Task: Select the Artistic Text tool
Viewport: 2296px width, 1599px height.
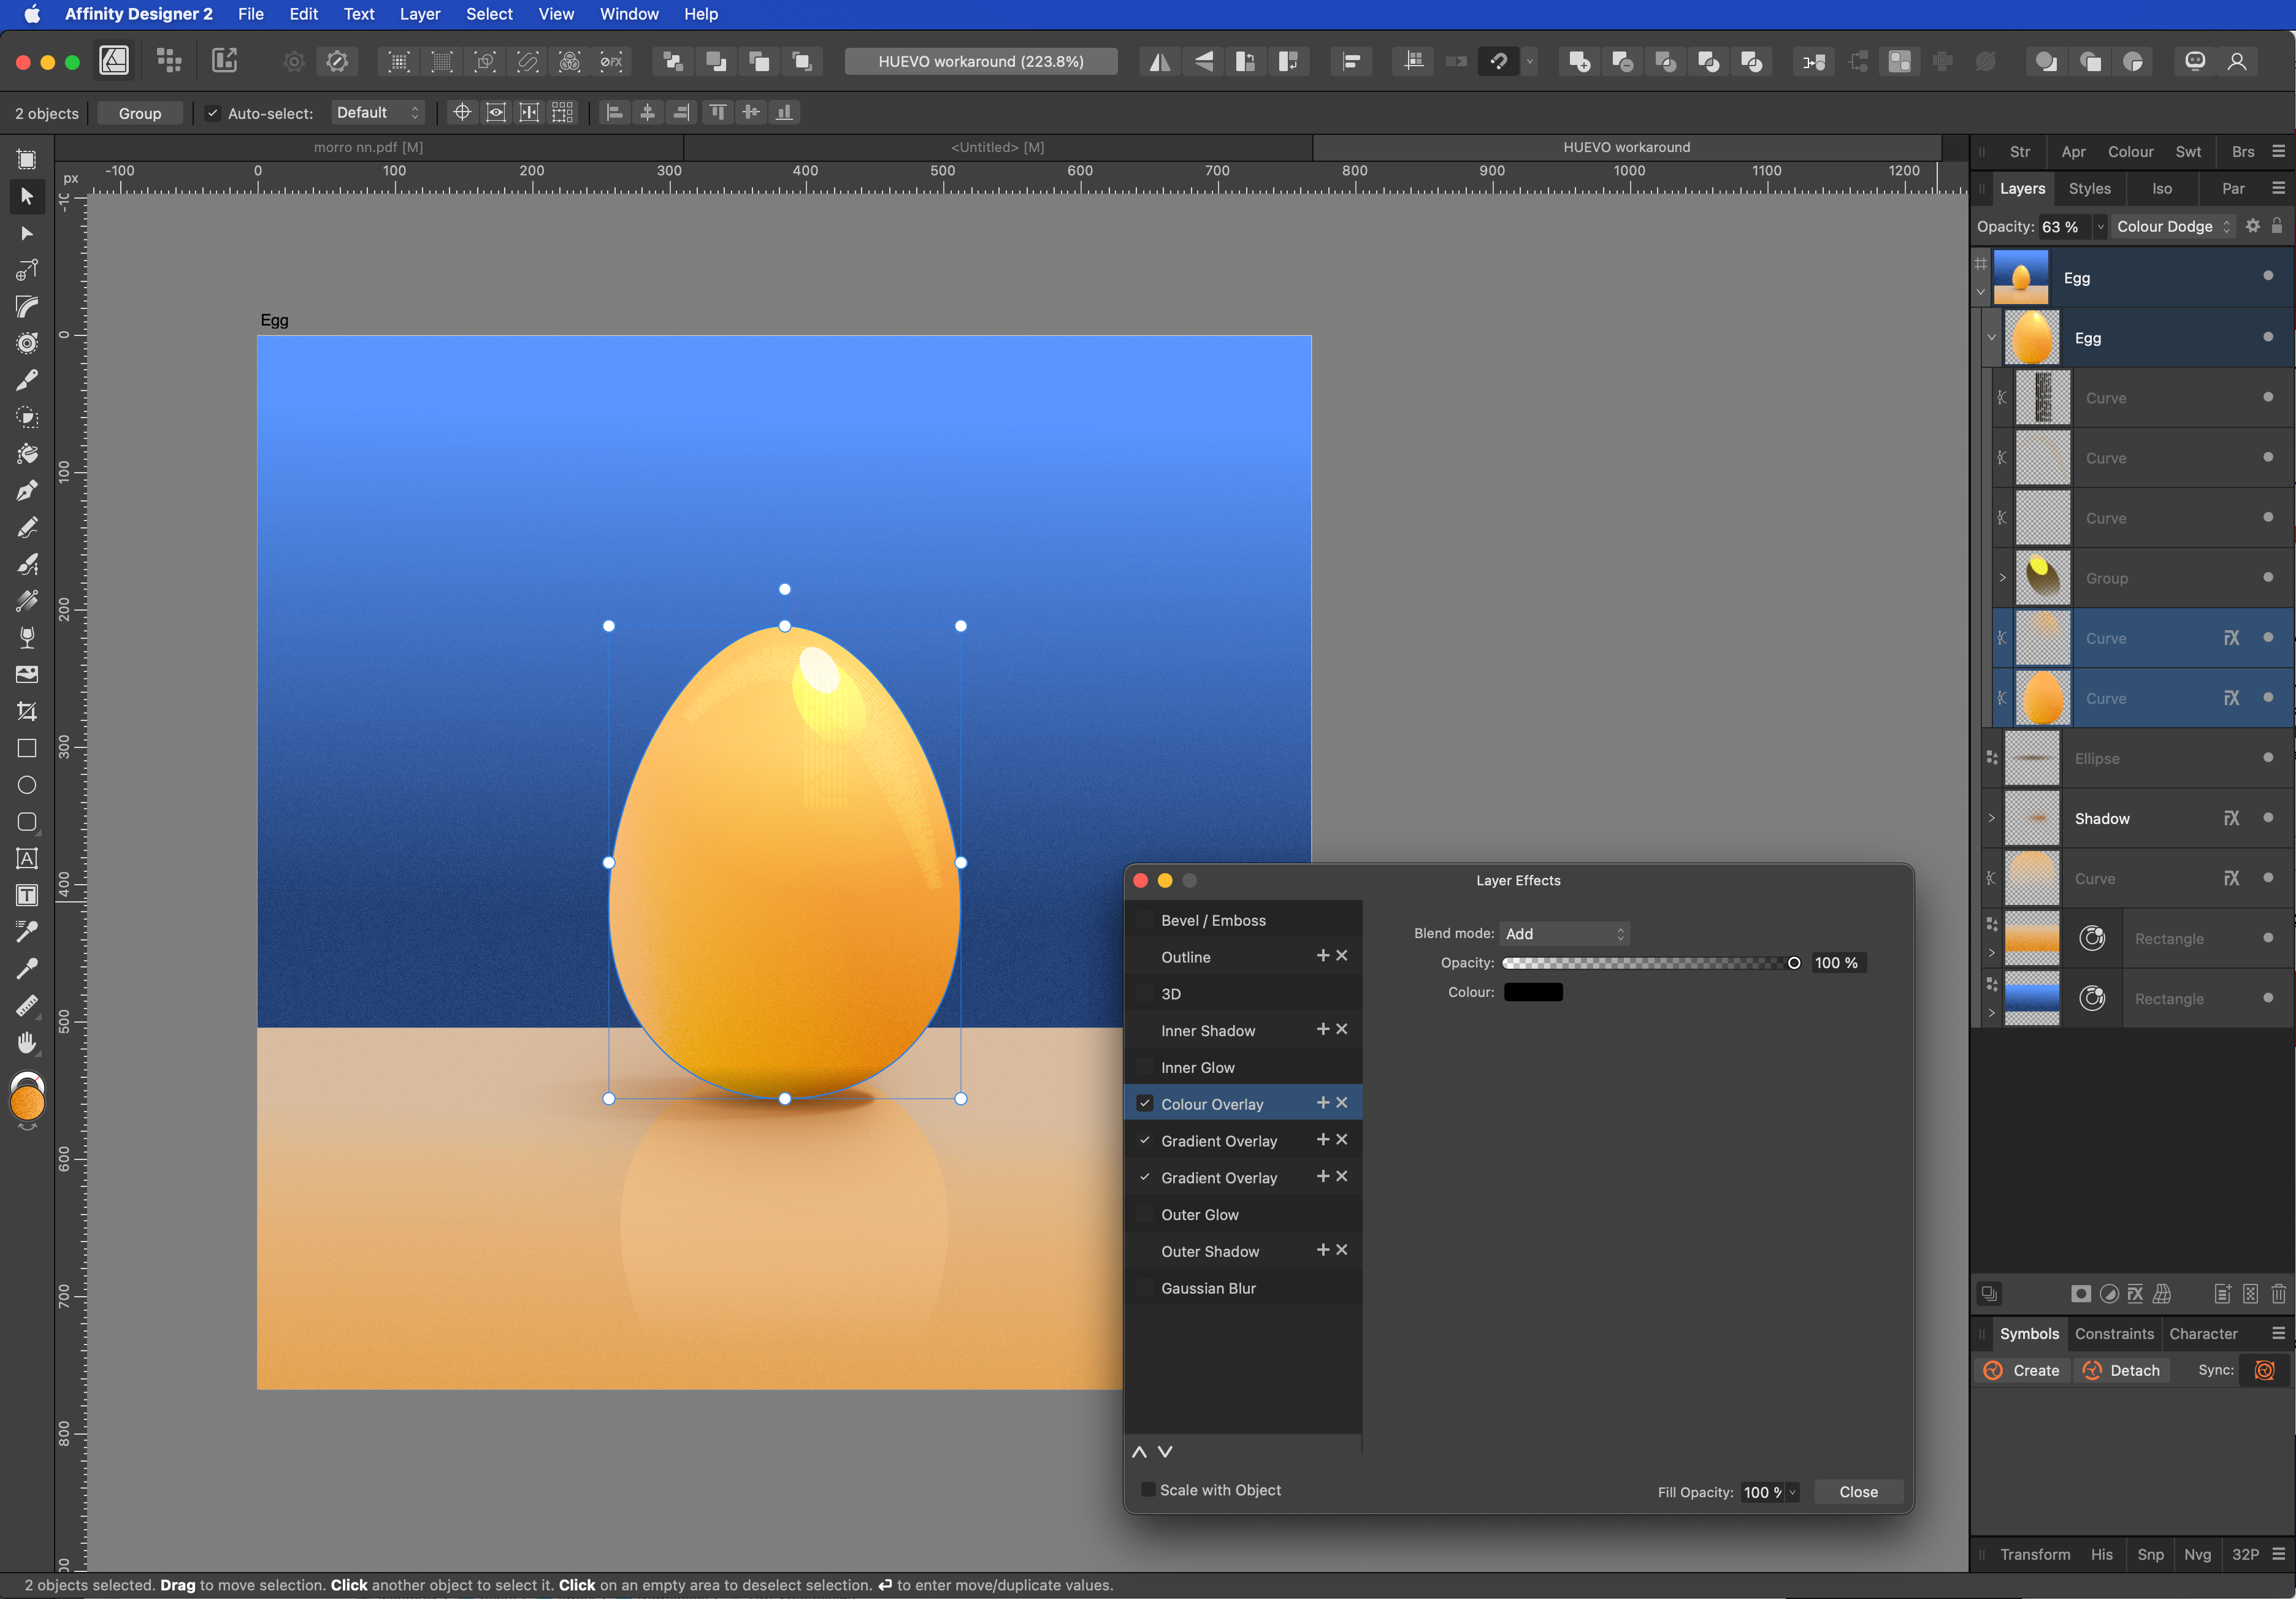Action: click(x=27, y=858)
